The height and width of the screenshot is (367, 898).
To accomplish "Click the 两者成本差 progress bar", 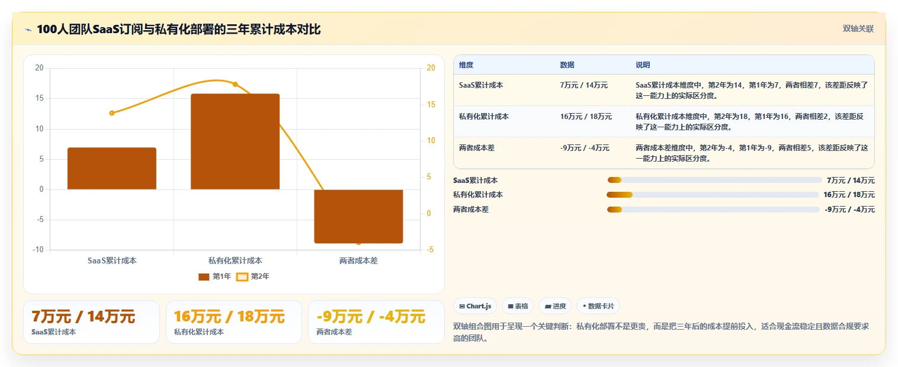I will tap(714, 210).
